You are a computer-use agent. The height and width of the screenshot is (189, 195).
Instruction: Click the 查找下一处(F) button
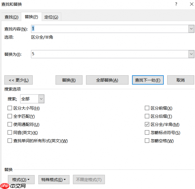coord(148,80)
